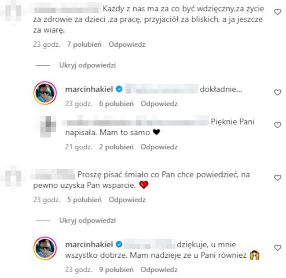Click verified badge in marcinhakiel's 'dziękuje' reply

(119, 244)
